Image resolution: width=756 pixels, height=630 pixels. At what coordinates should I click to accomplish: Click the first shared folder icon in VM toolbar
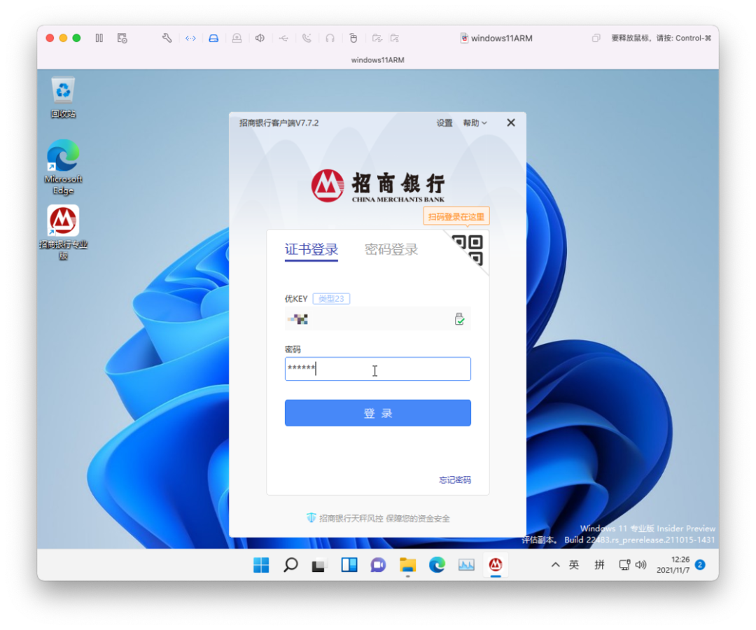(x=377, y=38)
